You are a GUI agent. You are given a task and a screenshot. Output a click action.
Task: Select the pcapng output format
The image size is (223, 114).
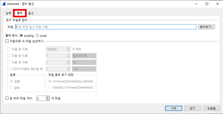tap(22, 35)
